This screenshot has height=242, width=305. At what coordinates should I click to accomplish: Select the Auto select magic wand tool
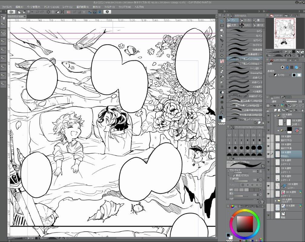coord(222,56)
